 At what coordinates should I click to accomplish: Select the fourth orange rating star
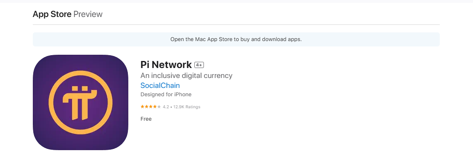click(155, 107)
